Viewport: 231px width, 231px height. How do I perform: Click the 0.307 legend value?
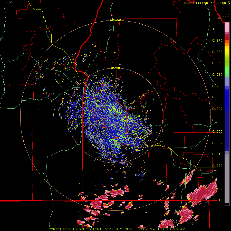pyautogui.click(x=217, y=177)
